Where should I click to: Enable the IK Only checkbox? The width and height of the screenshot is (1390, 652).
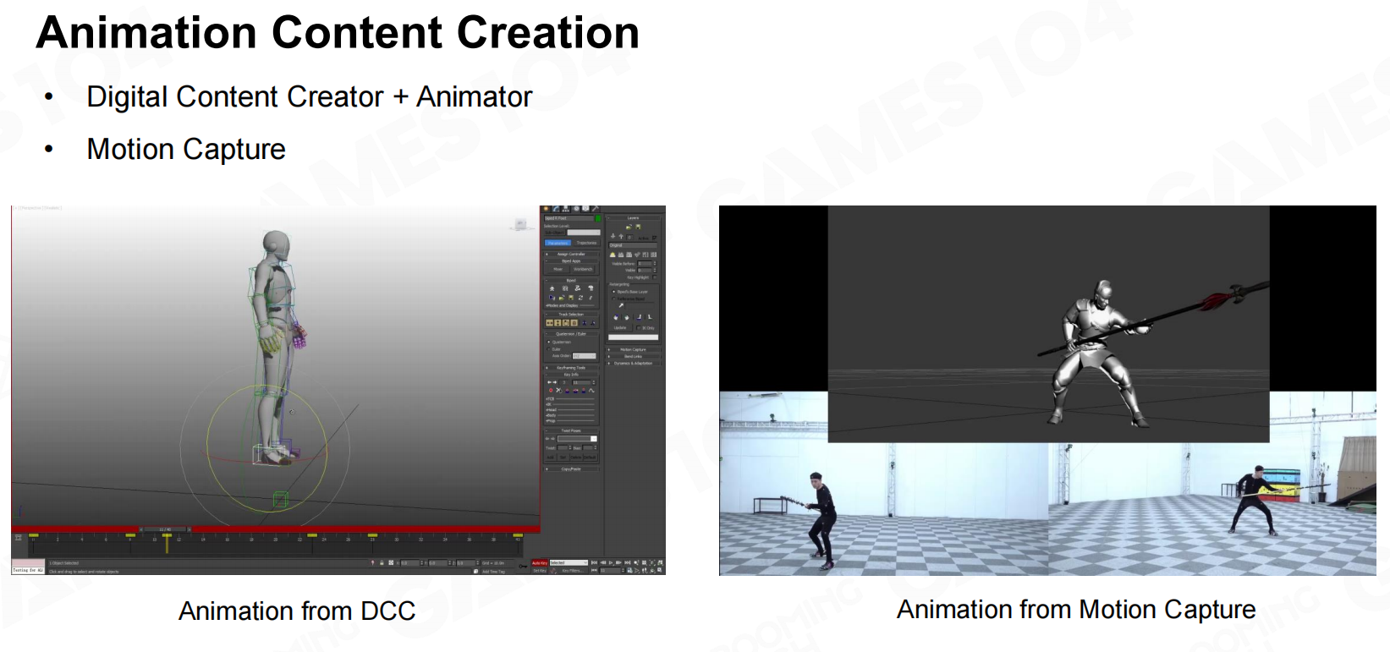[640, 328]
